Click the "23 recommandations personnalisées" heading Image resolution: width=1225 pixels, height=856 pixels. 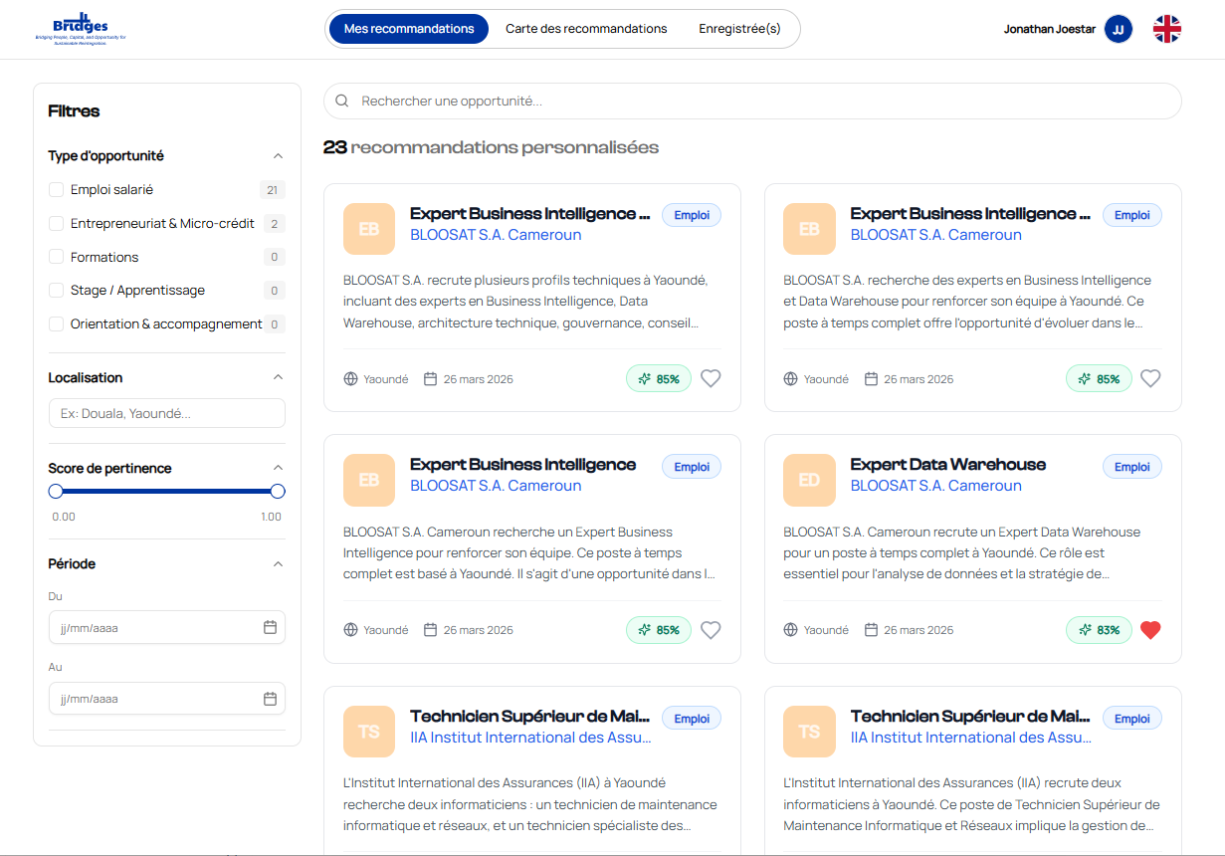(491, 147)
